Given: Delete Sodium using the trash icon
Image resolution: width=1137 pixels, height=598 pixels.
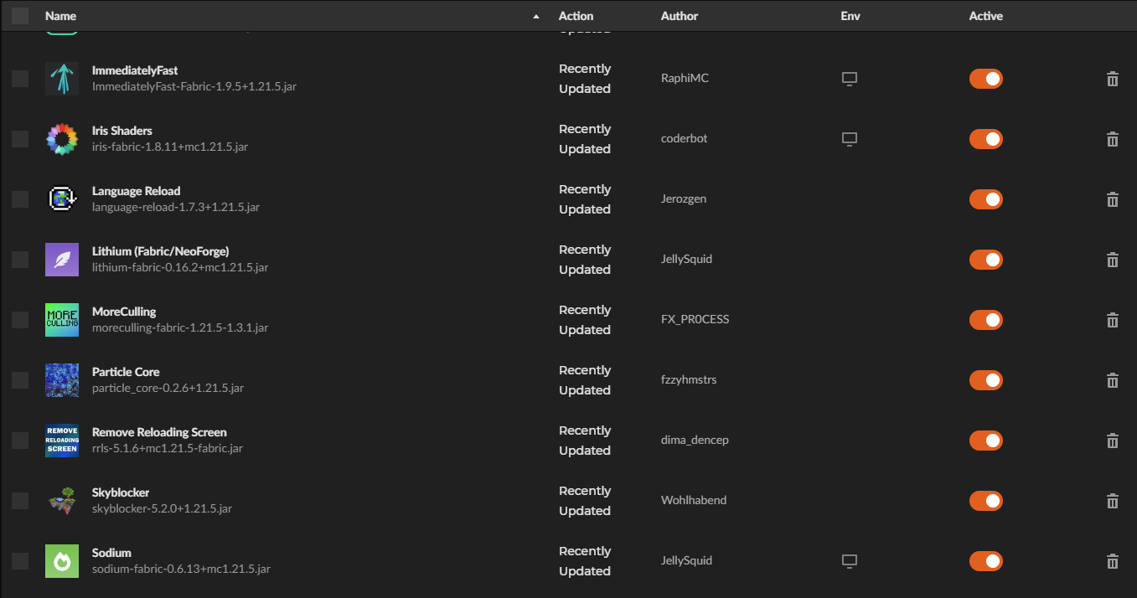Looking at the screenshot, I should pos(1113,561).
